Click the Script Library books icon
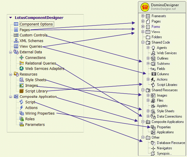 point(21,91)
